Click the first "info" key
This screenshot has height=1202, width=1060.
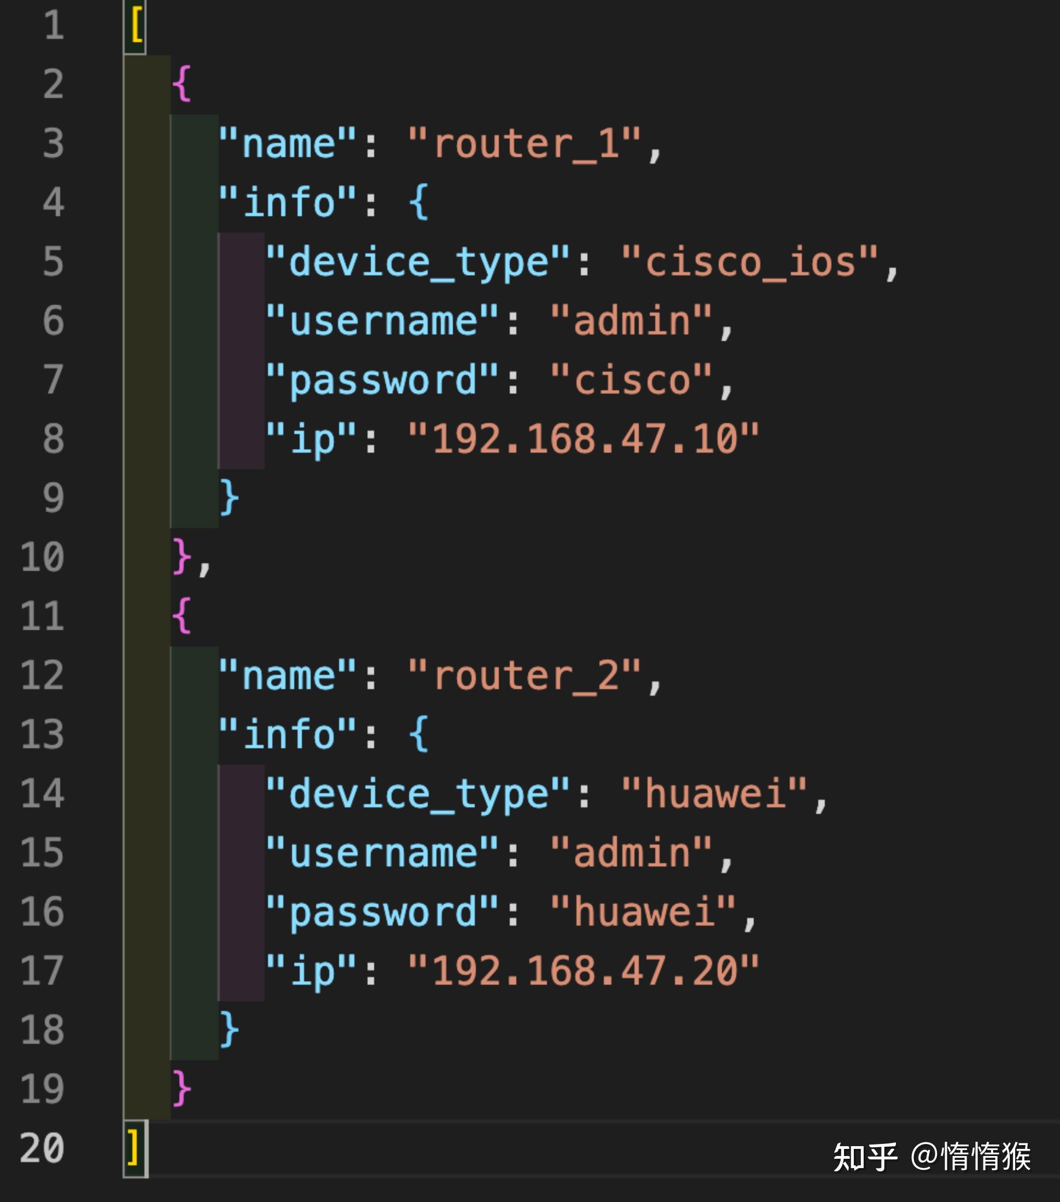pos(288,203)
